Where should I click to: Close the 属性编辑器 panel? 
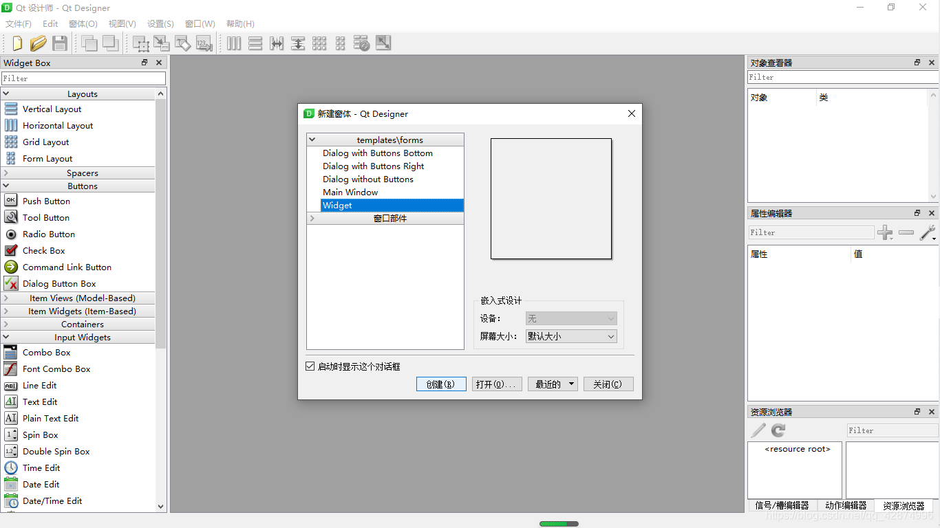932,213
